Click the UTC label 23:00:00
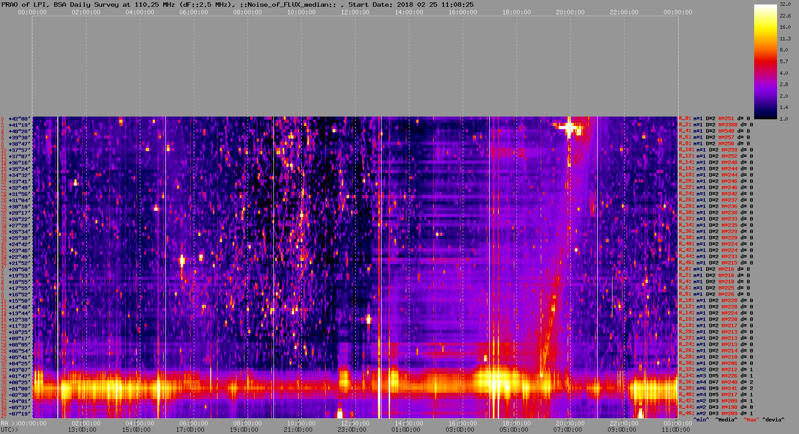This screenshot has width=799, height=434. coord(352,430)
